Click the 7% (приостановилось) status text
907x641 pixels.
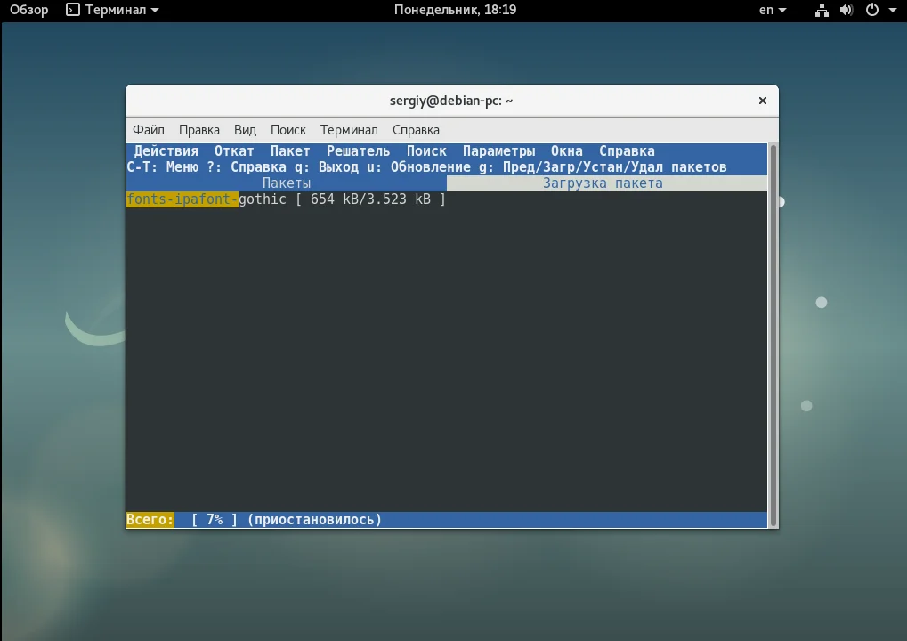[x=287, y=520]
